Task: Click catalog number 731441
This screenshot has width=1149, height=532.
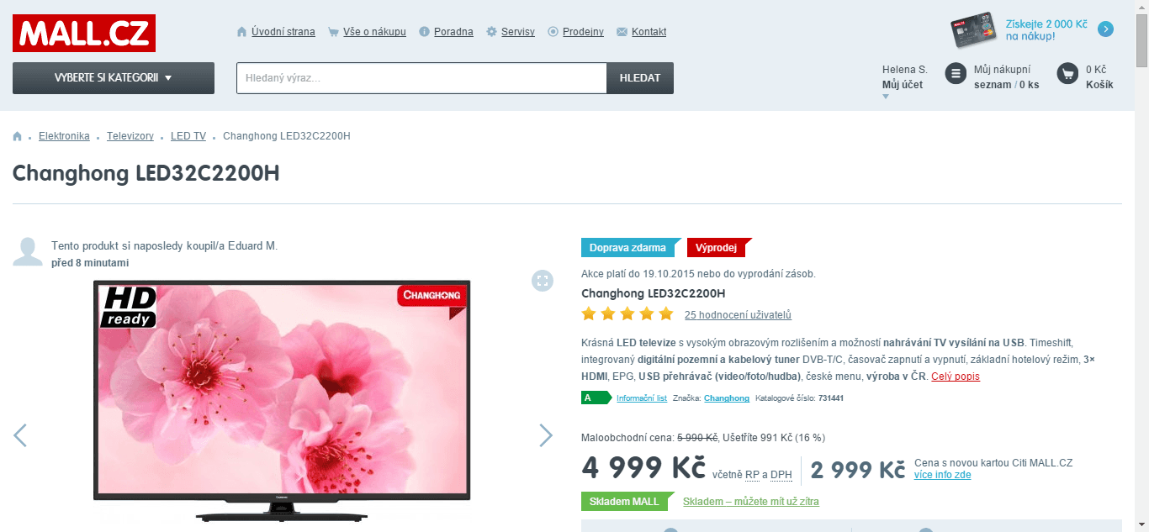Action: [831, 398]
